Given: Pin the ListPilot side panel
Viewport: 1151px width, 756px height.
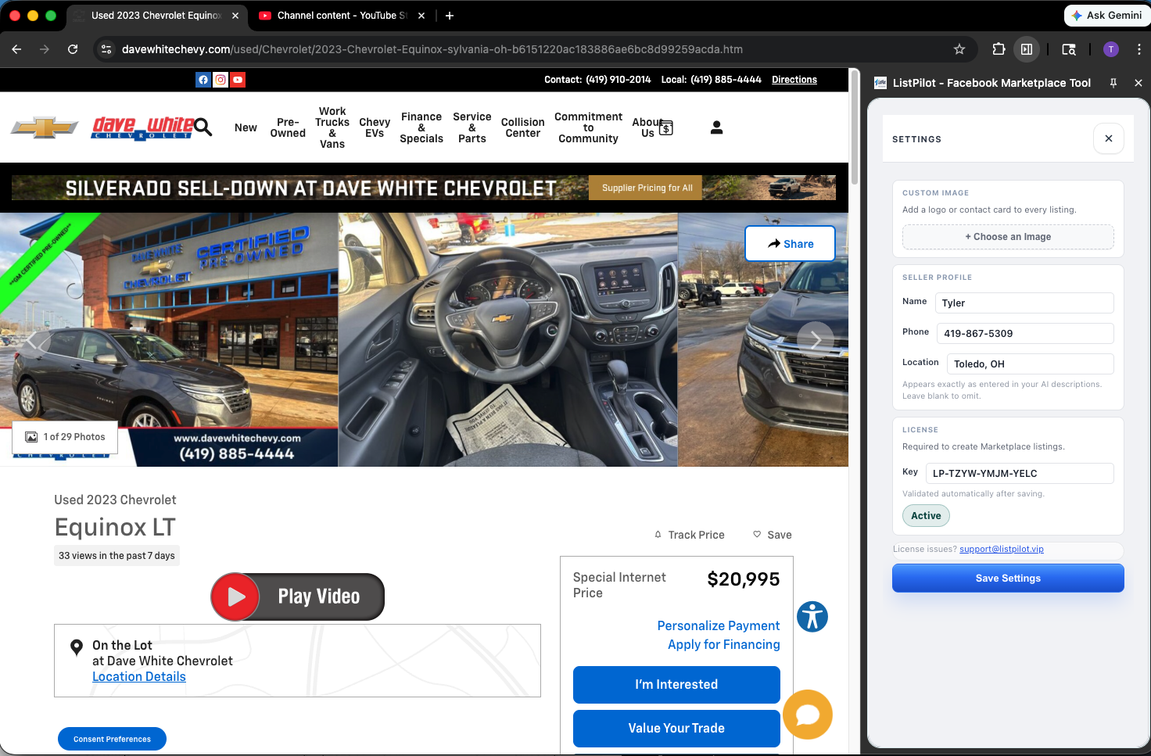Looking at the screenshot, I should click(x=1113, y=83).
